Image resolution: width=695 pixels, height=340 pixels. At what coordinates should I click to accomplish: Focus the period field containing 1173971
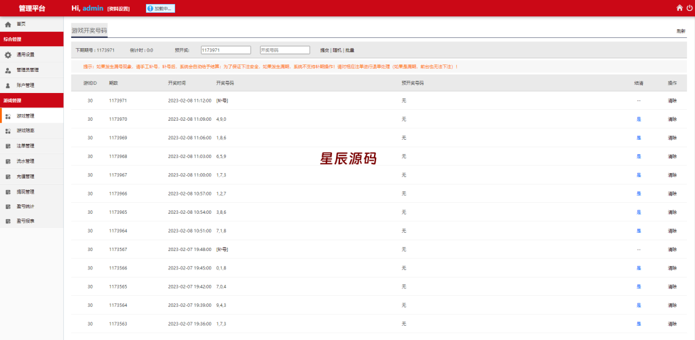[x=225, y=50]
